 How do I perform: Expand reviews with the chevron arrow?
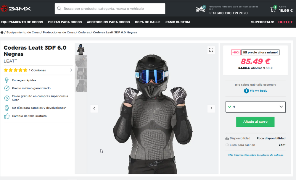tap(71, 70)
